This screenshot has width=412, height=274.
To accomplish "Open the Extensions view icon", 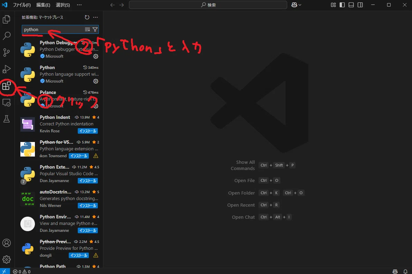I will 7,86.
